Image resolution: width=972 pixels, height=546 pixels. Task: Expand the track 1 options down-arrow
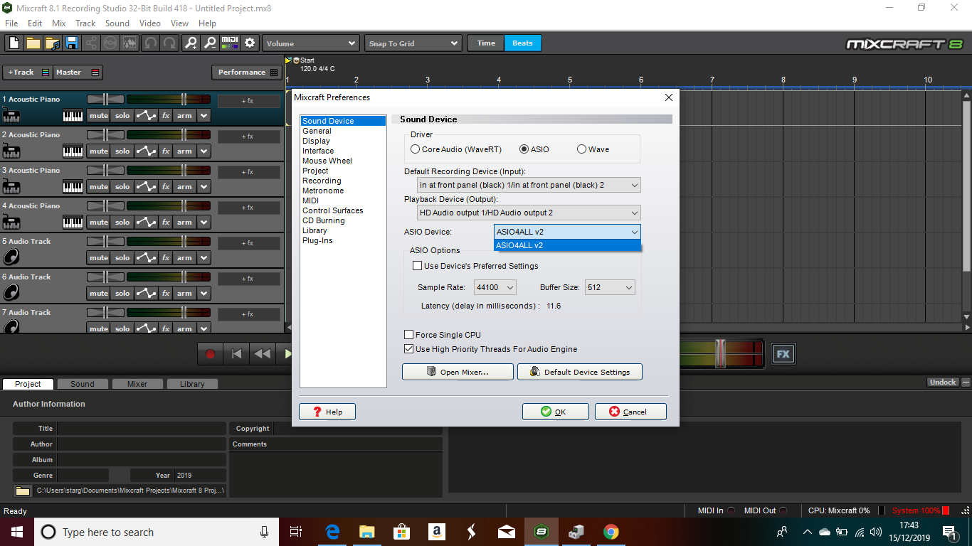coord(204,115)
